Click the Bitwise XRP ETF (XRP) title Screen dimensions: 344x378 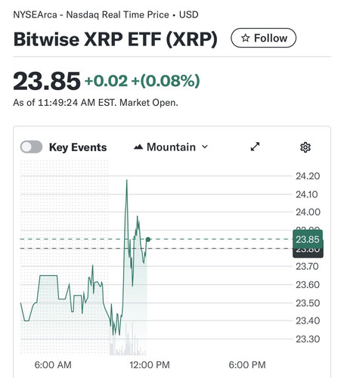click(115, 39)
